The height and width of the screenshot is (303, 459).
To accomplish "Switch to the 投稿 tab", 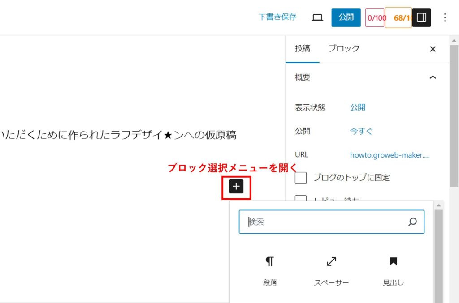I will point(302,49).
